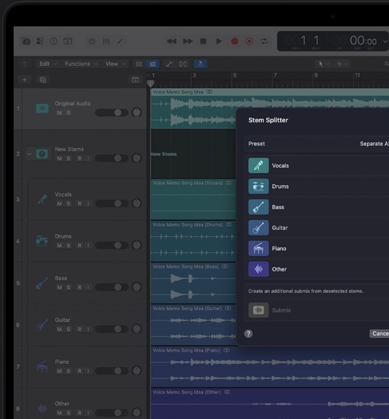Open the LCD display mode dropdown arrow
This screenshot has height=419, width=389.
(385, 41)
